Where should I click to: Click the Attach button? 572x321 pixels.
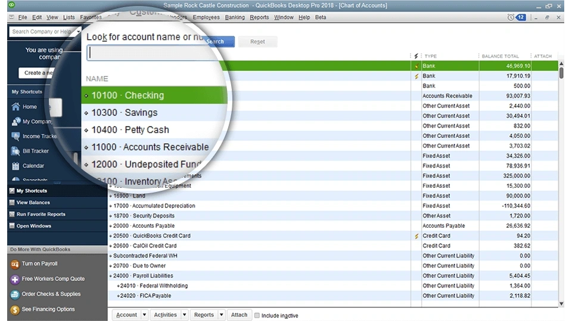(x=239, y=315)
